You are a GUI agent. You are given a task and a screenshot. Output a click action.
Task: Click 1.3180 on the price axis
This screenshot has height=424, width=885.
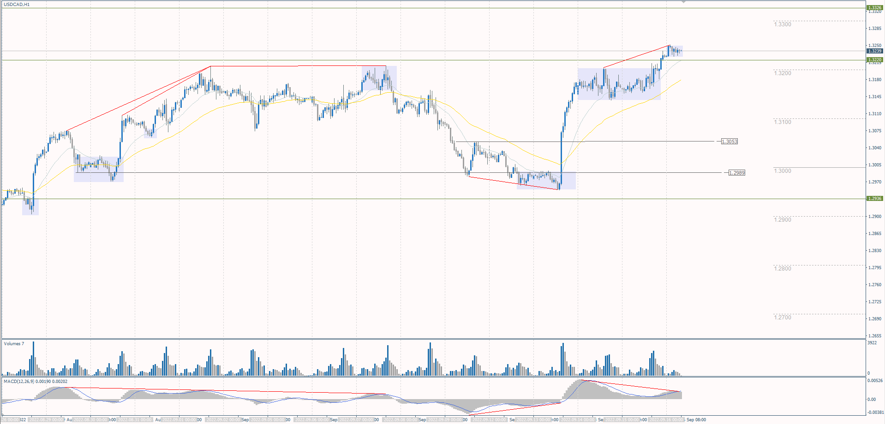(875, 80)
